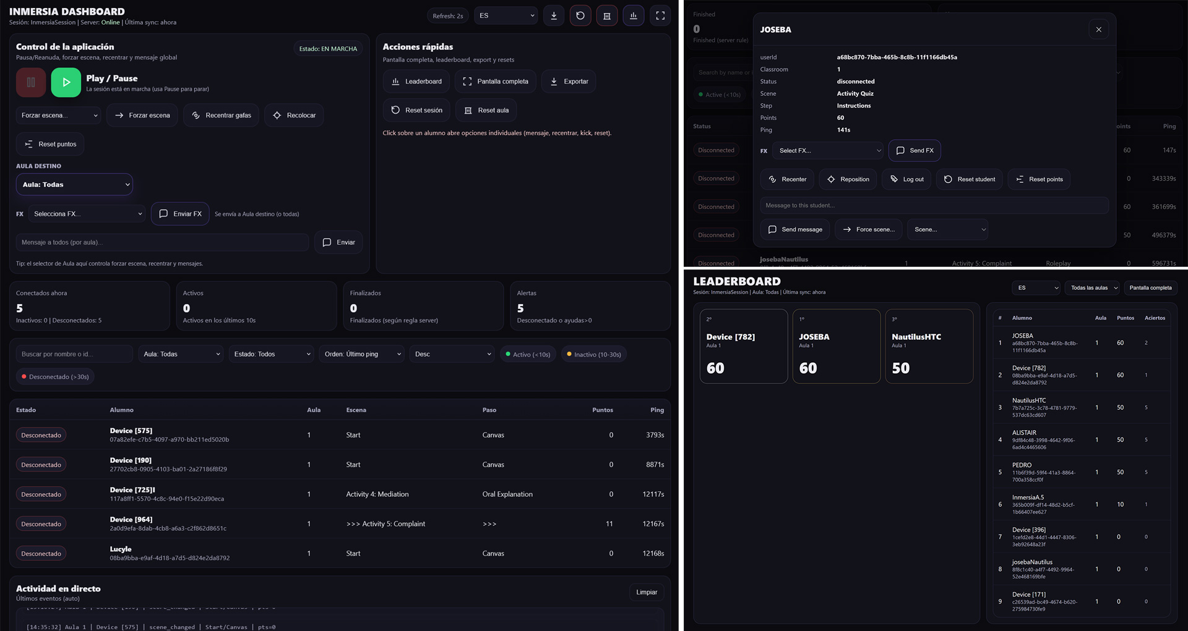Click Recentrar gafas button
The height and width of the screenshot is (631, 1188).
[x=221, y=116]
